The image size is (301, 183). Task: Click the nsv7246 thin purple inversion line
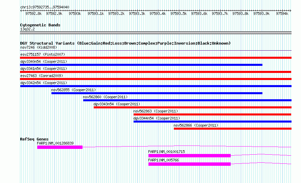[x=156, y=51]
